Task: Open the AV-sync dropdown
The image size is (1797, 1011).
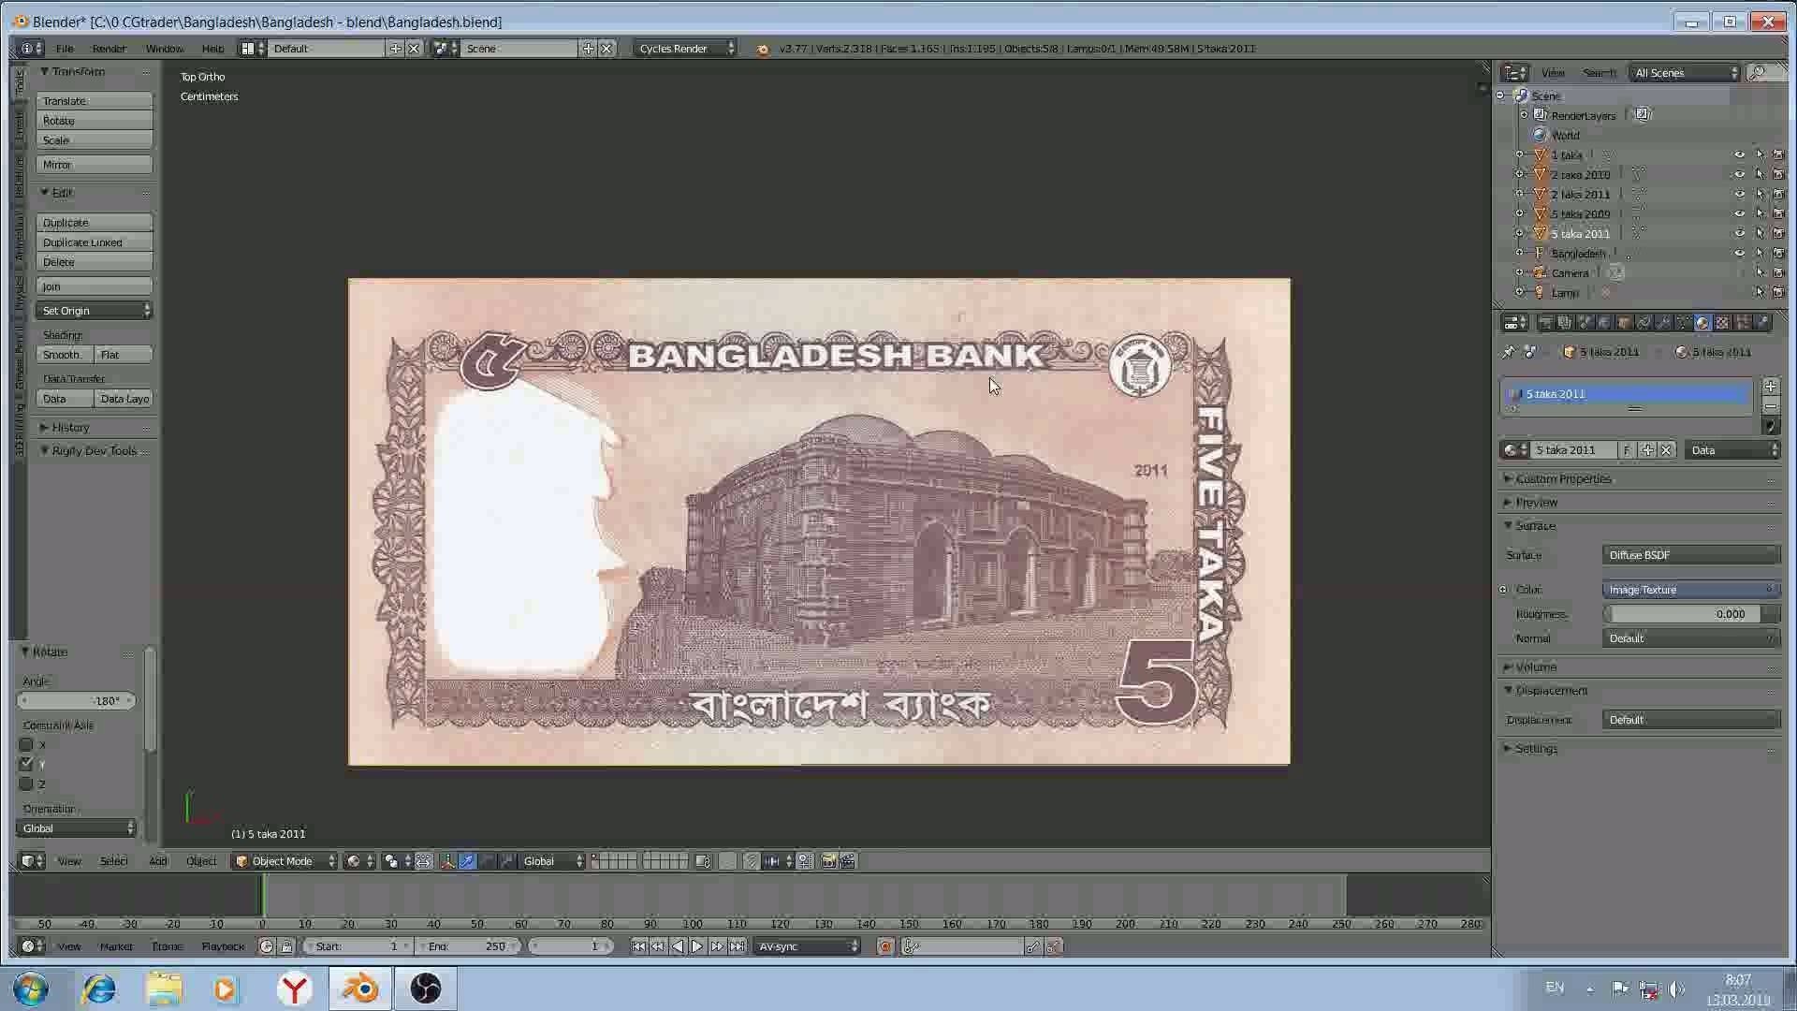Action: point(808,946)
